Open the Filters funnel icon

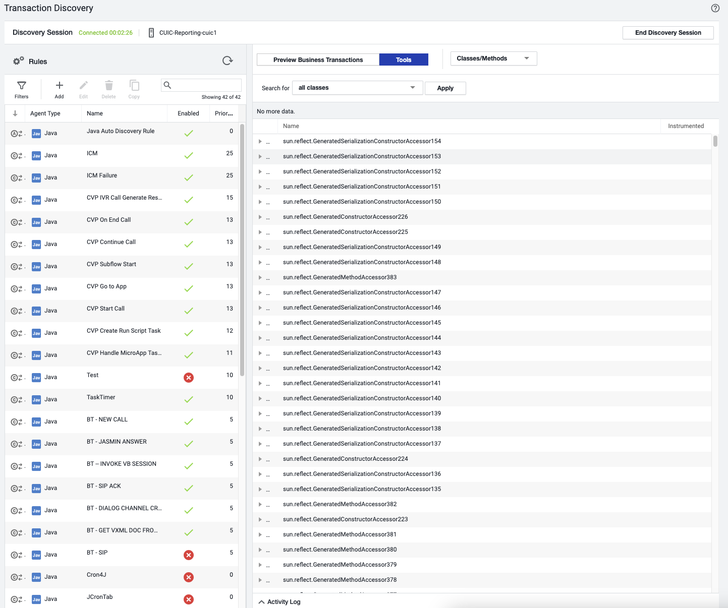[x=22, y=85]
